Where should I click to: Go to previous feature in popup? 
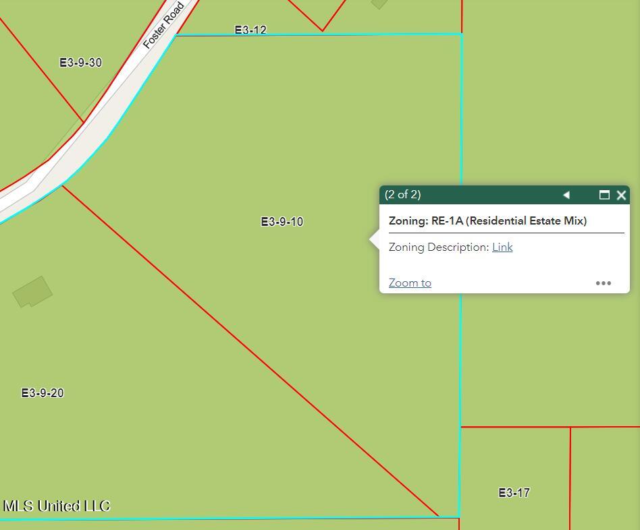pyautogui.click(x=566, y=195)
